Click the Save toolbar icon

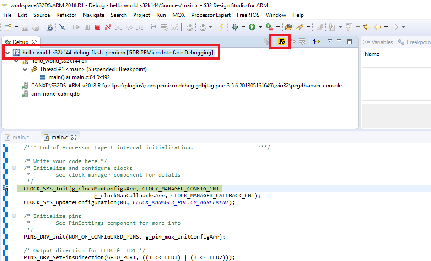click(x=25, y=27)
